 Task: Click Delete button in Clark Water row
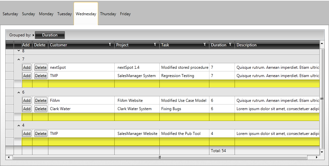40,109
